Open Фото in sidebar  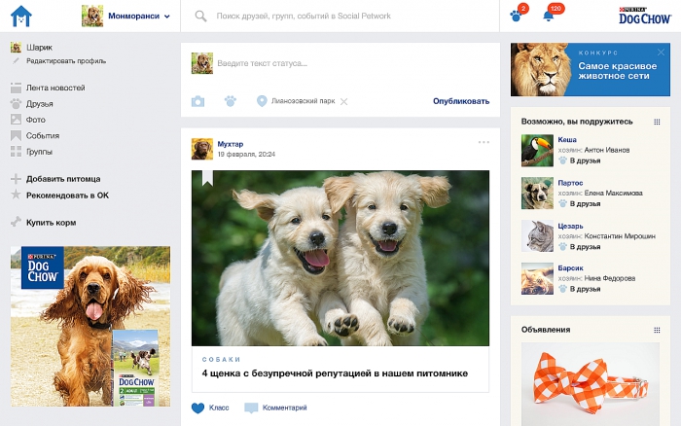coord(36,120)
